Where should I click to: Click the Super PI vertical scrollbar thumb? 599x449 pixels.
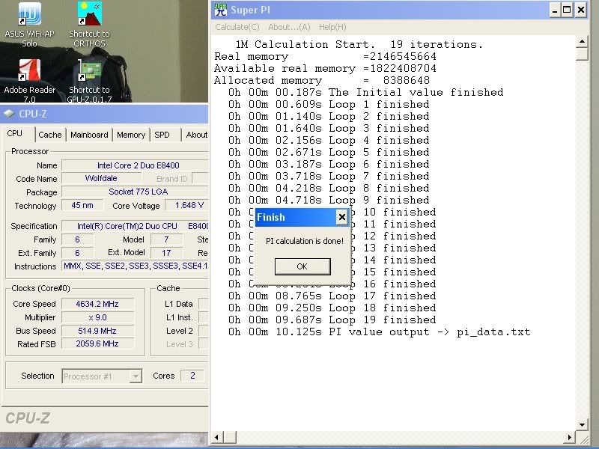pyautogui.click(x=582, y=54)
